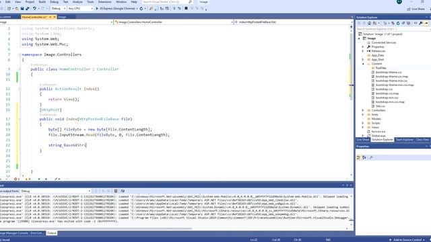Screen dimensions: 431x242
Task: Click the browser refresh icon in toolbar
Action: pos(141,9)
